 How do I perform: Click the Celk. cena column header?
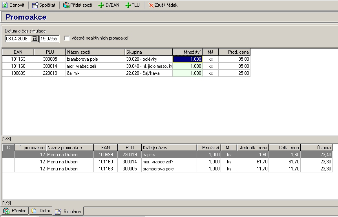tap(285, 148)
